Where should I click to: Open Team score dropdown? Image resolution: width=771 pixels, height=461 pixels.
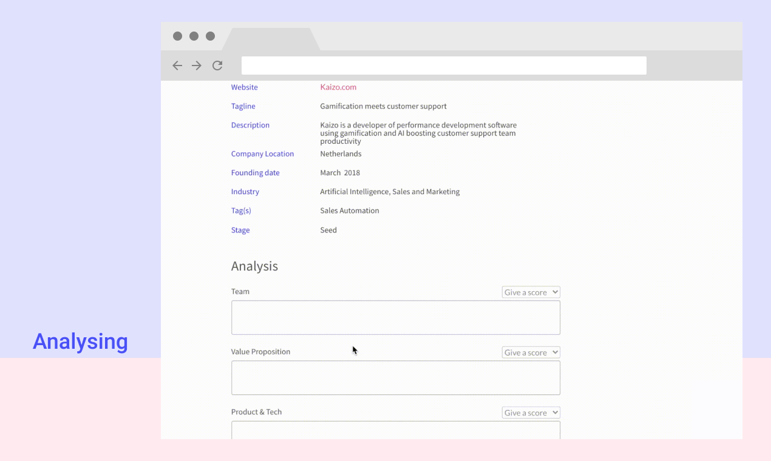pyautogui.click(x=531, y=292)
